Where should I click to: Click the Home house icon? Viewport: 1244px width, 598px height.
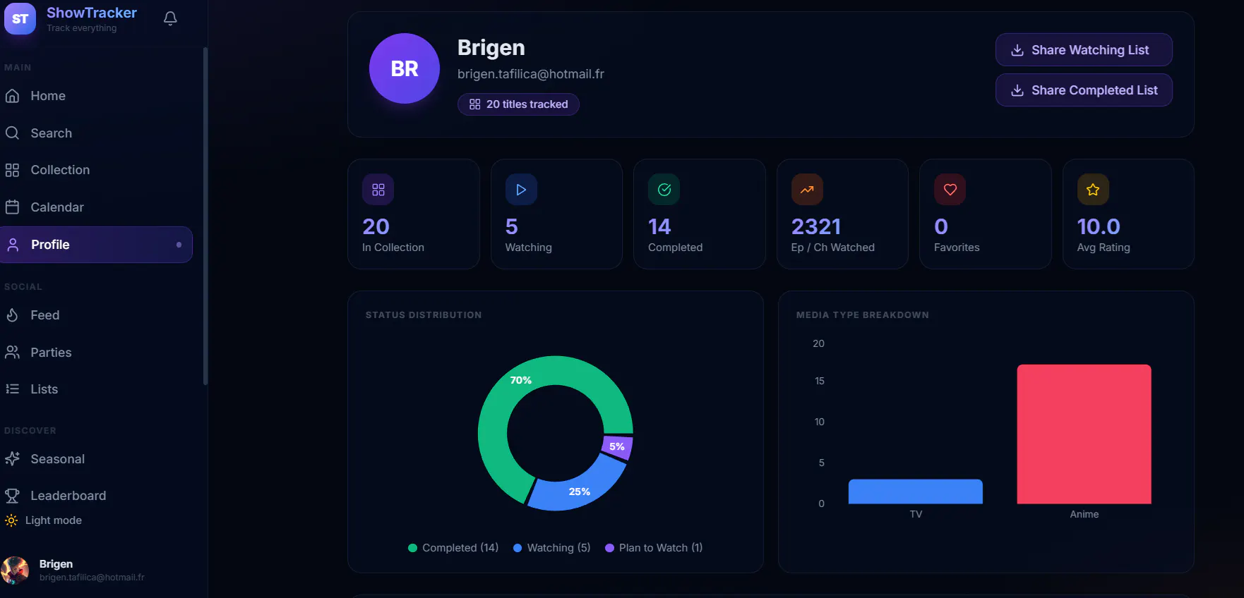point(12,96)
